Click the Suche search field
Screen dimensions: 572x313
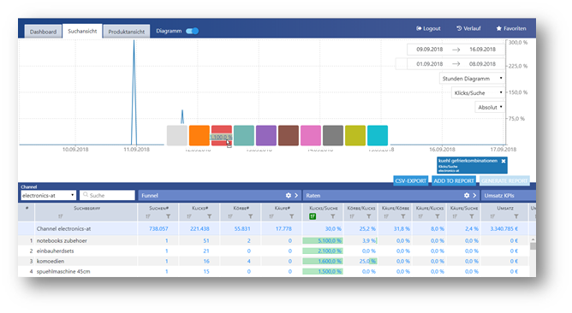click(x=107, y=195)
